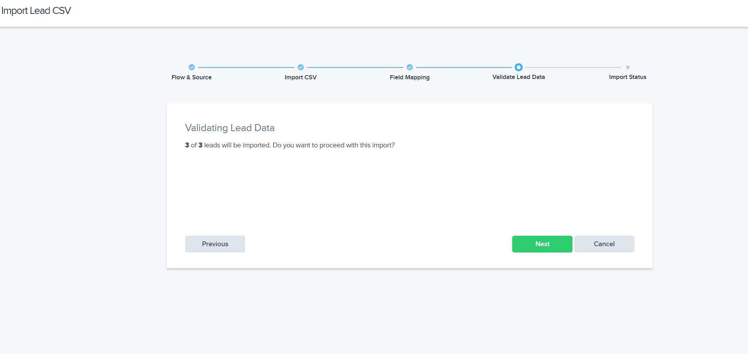Open the Import CSV step label

coord(301,77)
